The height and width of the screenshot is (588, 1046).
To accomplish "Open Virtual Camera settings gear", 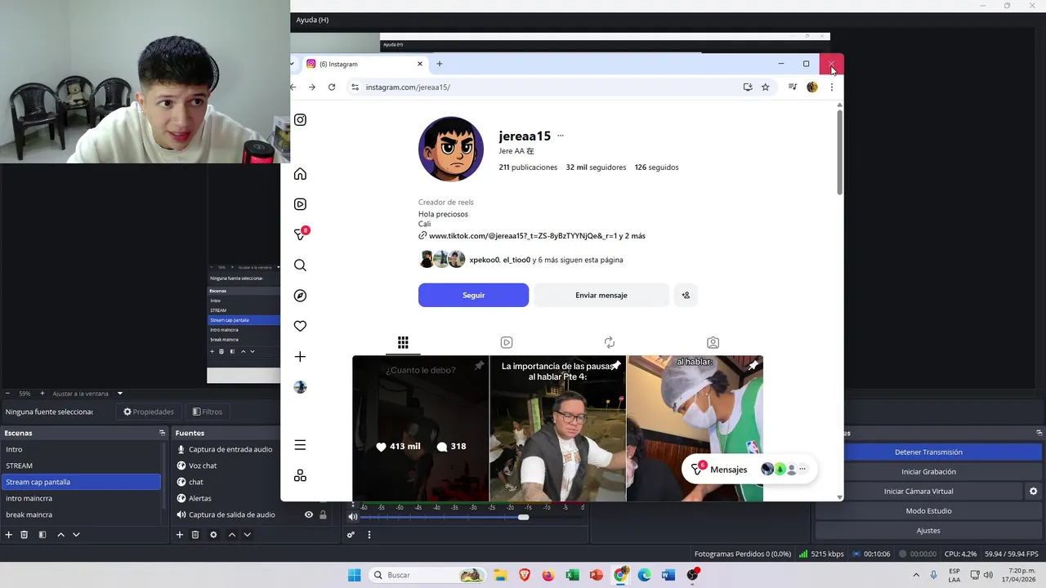I will tap(1033, 491).
